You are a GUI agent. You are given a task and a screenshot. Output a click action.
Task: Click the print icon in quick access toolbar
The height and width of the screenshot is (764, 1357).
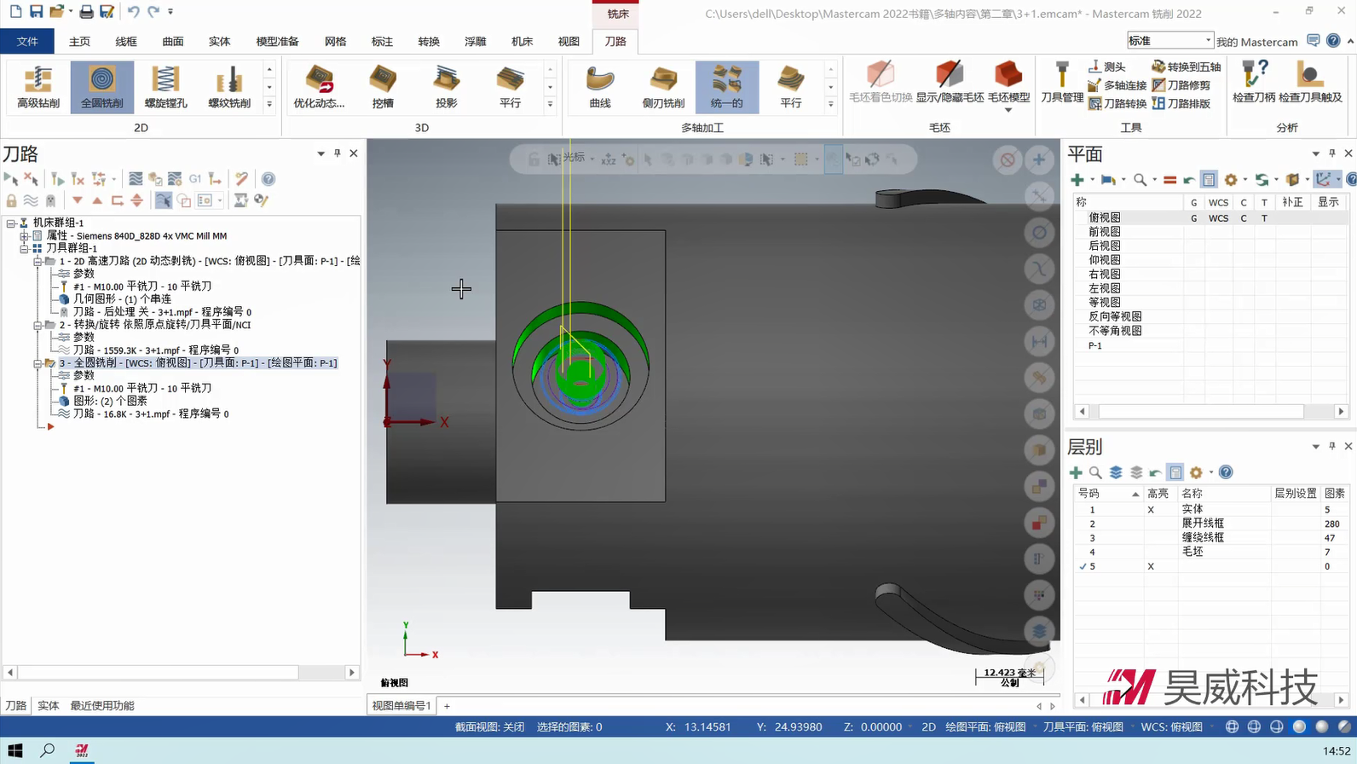[86, 12]
